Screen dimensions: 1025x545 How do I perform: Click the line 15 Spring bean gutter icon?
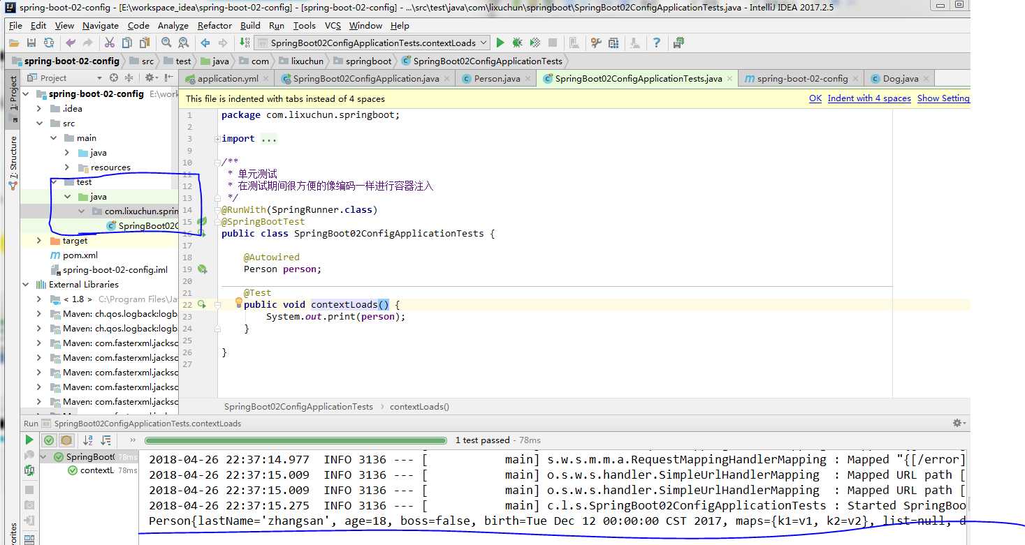point(202,221)
